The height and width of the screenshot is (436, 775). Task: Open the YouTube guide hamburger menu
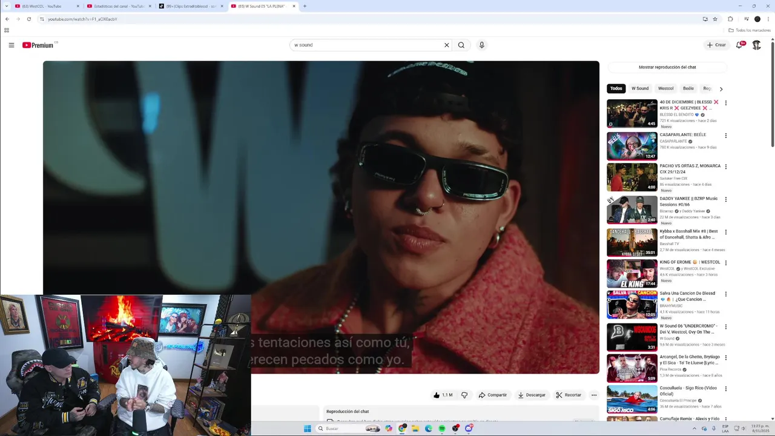coord(11,45)
